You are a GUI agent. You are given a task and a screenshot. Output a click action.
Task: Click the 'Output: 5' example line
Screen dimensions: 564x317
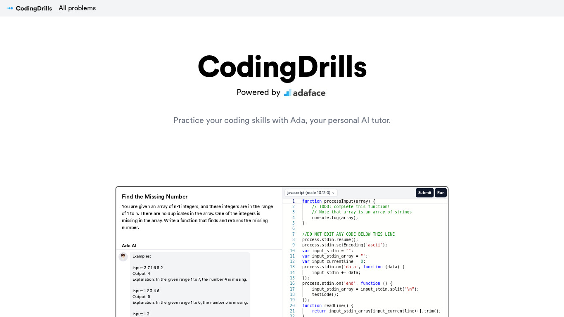pos(141,297)
